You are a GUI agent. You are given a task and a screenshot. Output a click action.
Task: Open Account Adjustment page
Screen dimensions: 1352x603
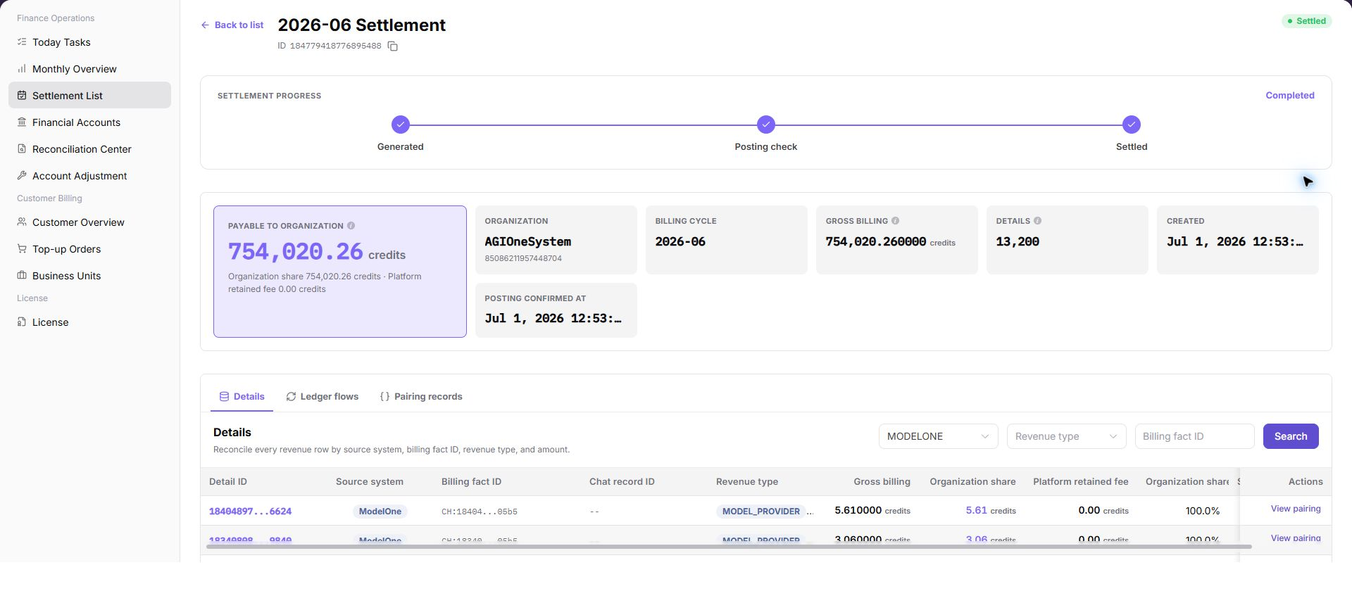[89, 176]
